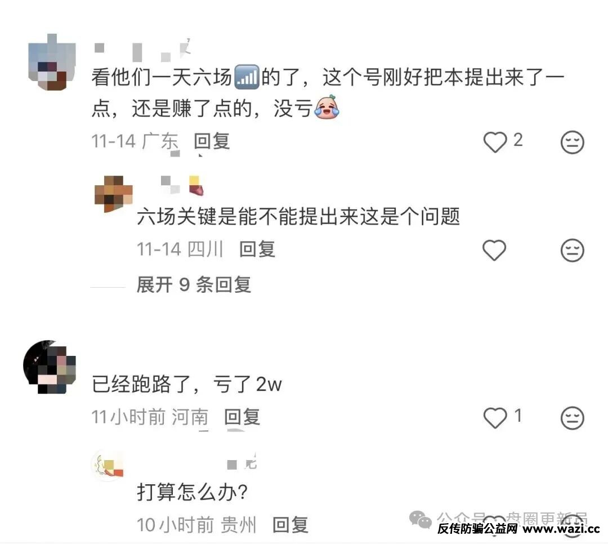Like the Henan comment with 1 like

click(x=495, y=418)
